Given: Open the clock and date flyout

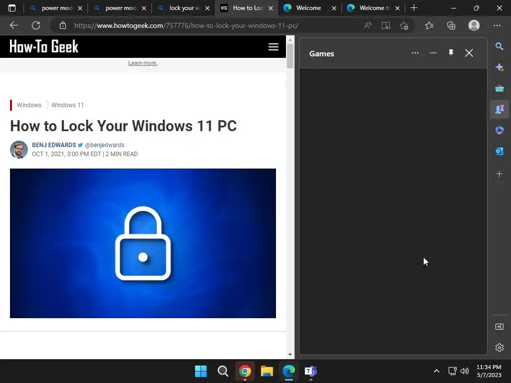Looking at the screenshot, I should (489, 371).
